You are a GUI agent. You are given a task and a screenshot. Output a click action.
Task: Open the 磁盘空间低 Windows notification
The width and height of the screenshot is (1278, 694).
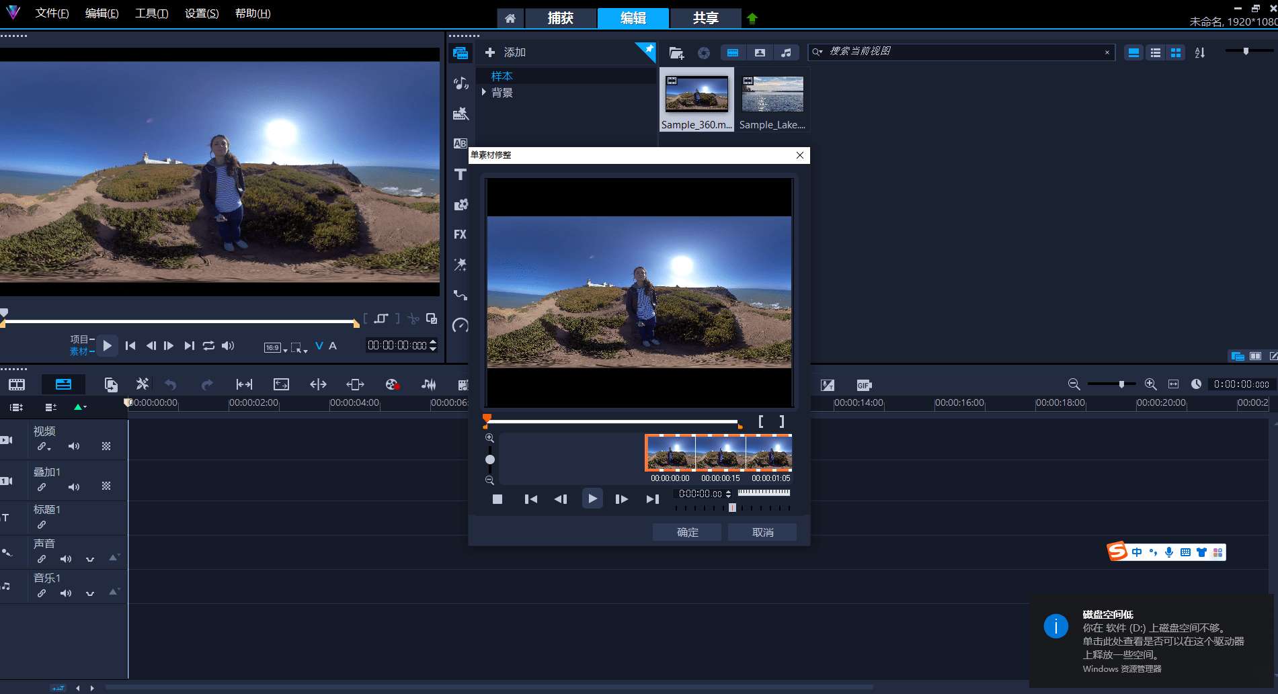click(x=1152, y=640)
